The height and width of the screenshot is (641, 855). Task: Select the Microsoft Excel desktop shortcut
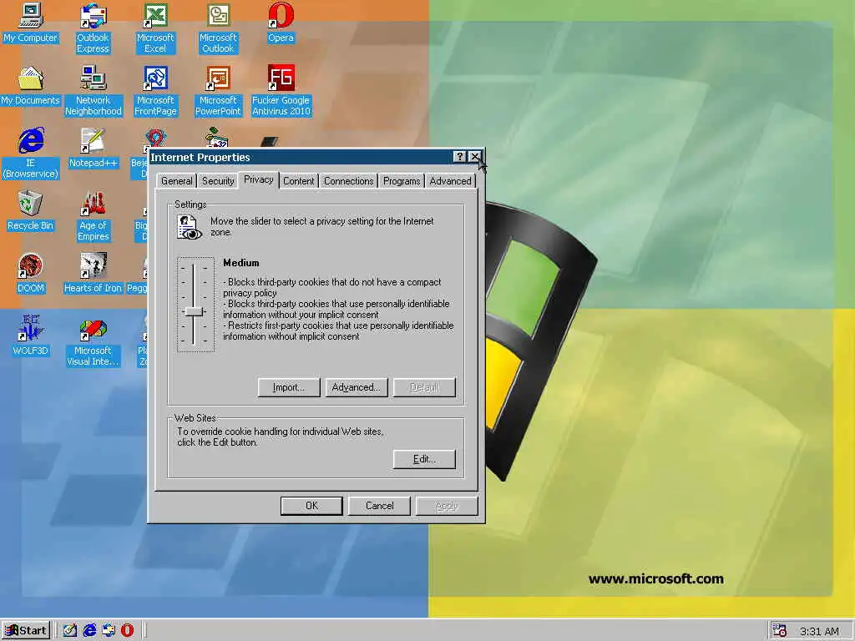(x=155, y=28)
